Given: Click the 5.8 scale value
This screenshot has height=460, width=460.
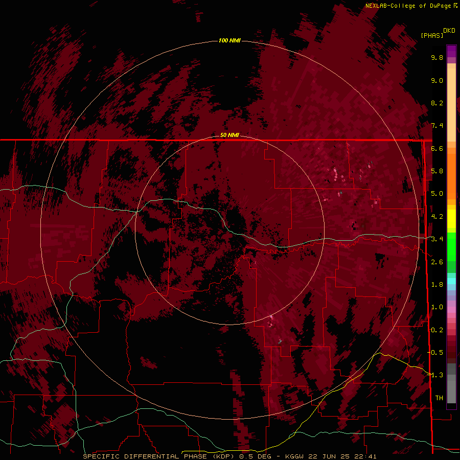Looking at the screenshot, I should click(437, 171).
